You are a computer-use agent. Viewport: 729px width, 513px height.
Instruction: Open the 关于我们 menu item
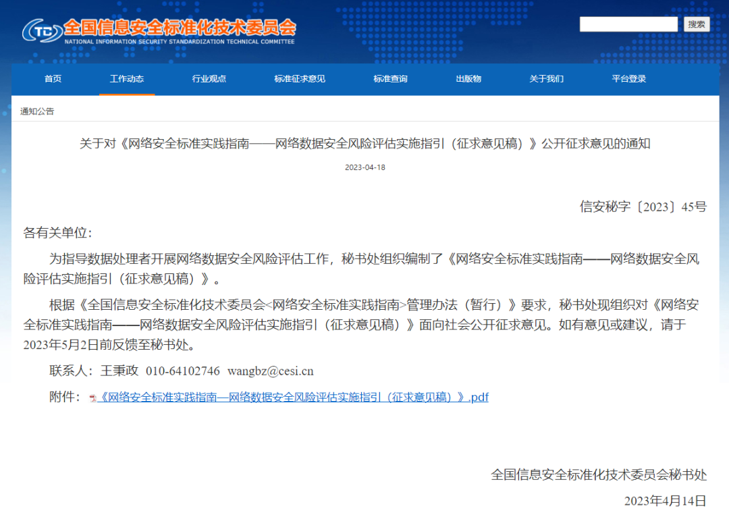tap(547, 78)
